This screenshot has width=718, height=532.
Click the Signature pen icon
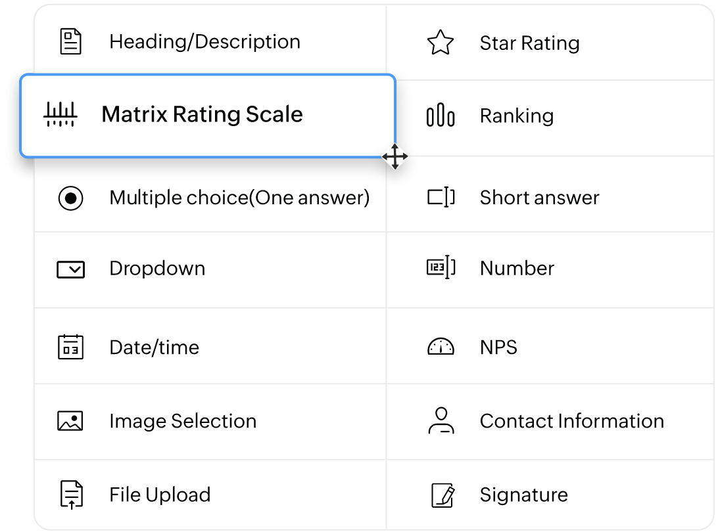[x=442, y=495]
